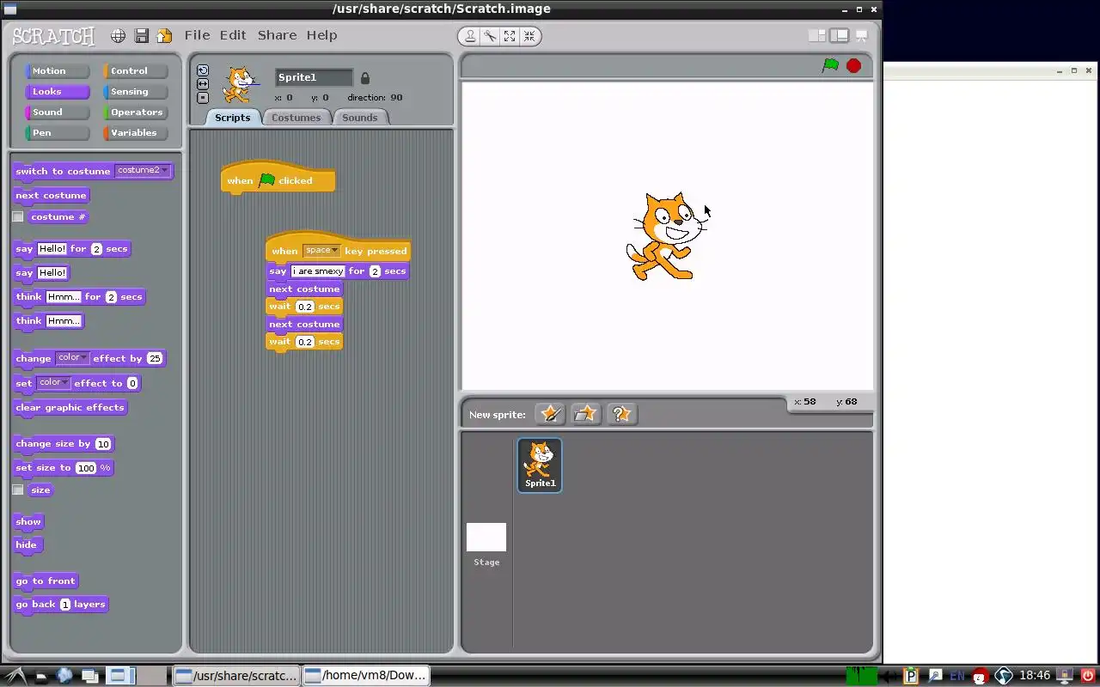The image size is (1100, 687).
Task: Click the 10 value in change size block
Action: [x=103, y=444]
